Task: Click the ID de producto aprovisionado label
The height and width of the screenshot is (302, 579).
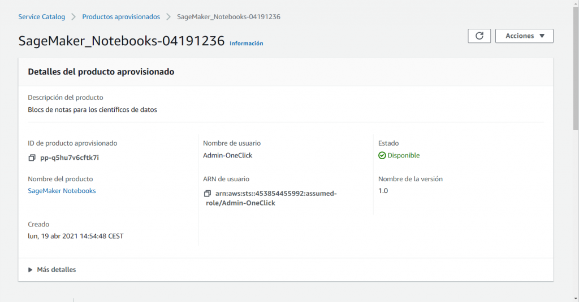Action: pos(72,143)
